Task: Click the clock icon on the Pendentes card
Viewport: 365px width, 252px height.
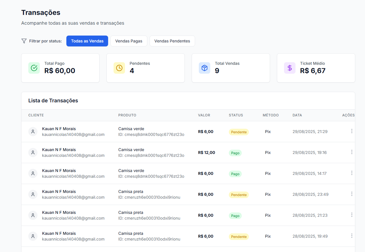Action: coord(119,68)
